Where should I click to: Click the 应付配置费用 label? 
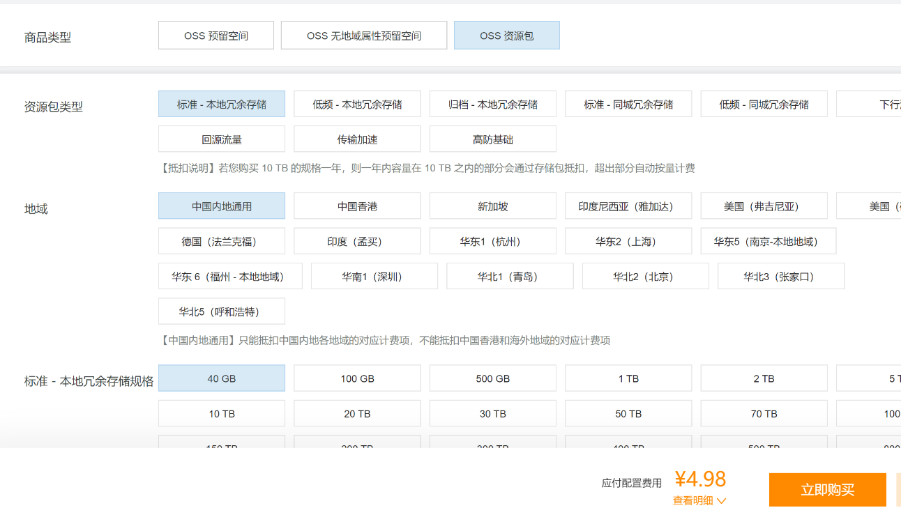pyautogui.click(x=632, y=483)
